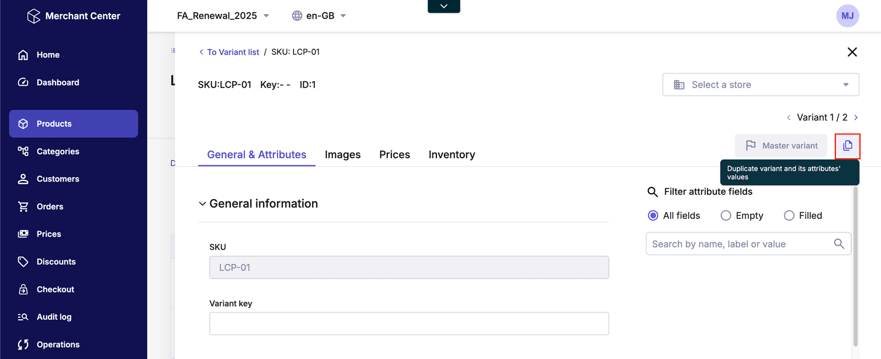Click the search magnifier in attribute search
Screen dimensions: 881x359
[x=839, y=244]
